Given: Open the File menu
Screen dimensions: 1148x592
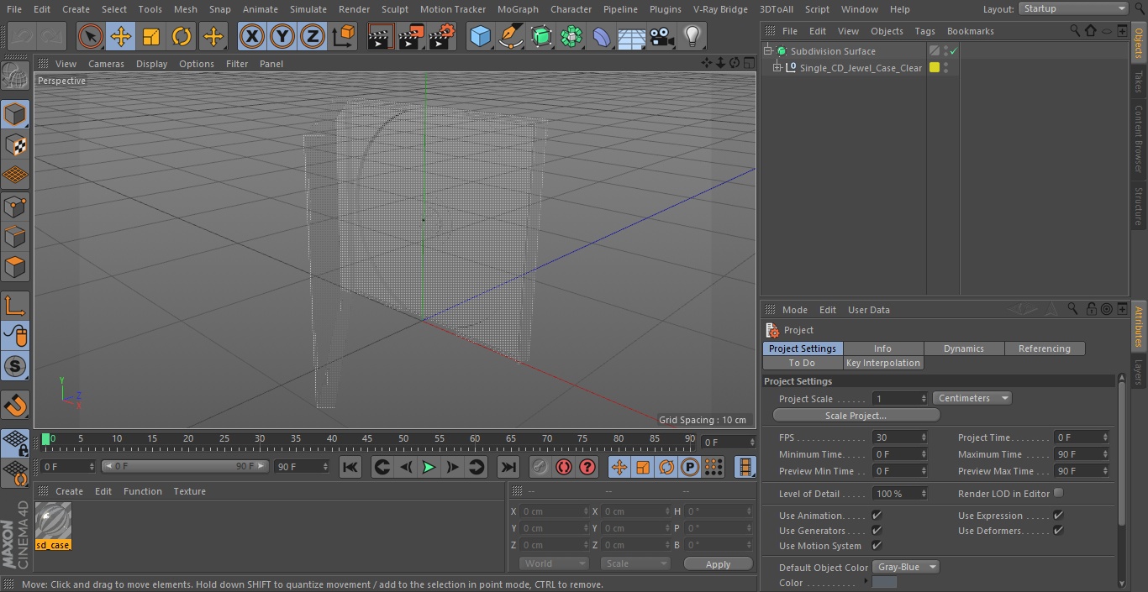Looking at the screenshot, I should 14,9.
